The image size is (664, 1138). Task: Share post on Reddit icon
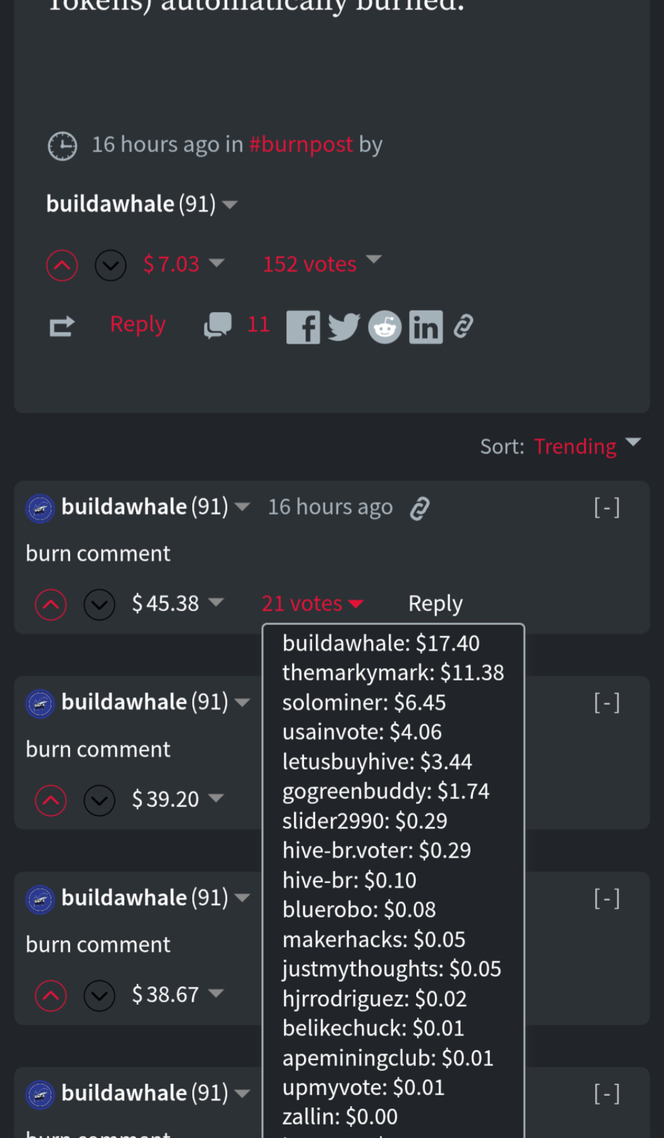385,327
